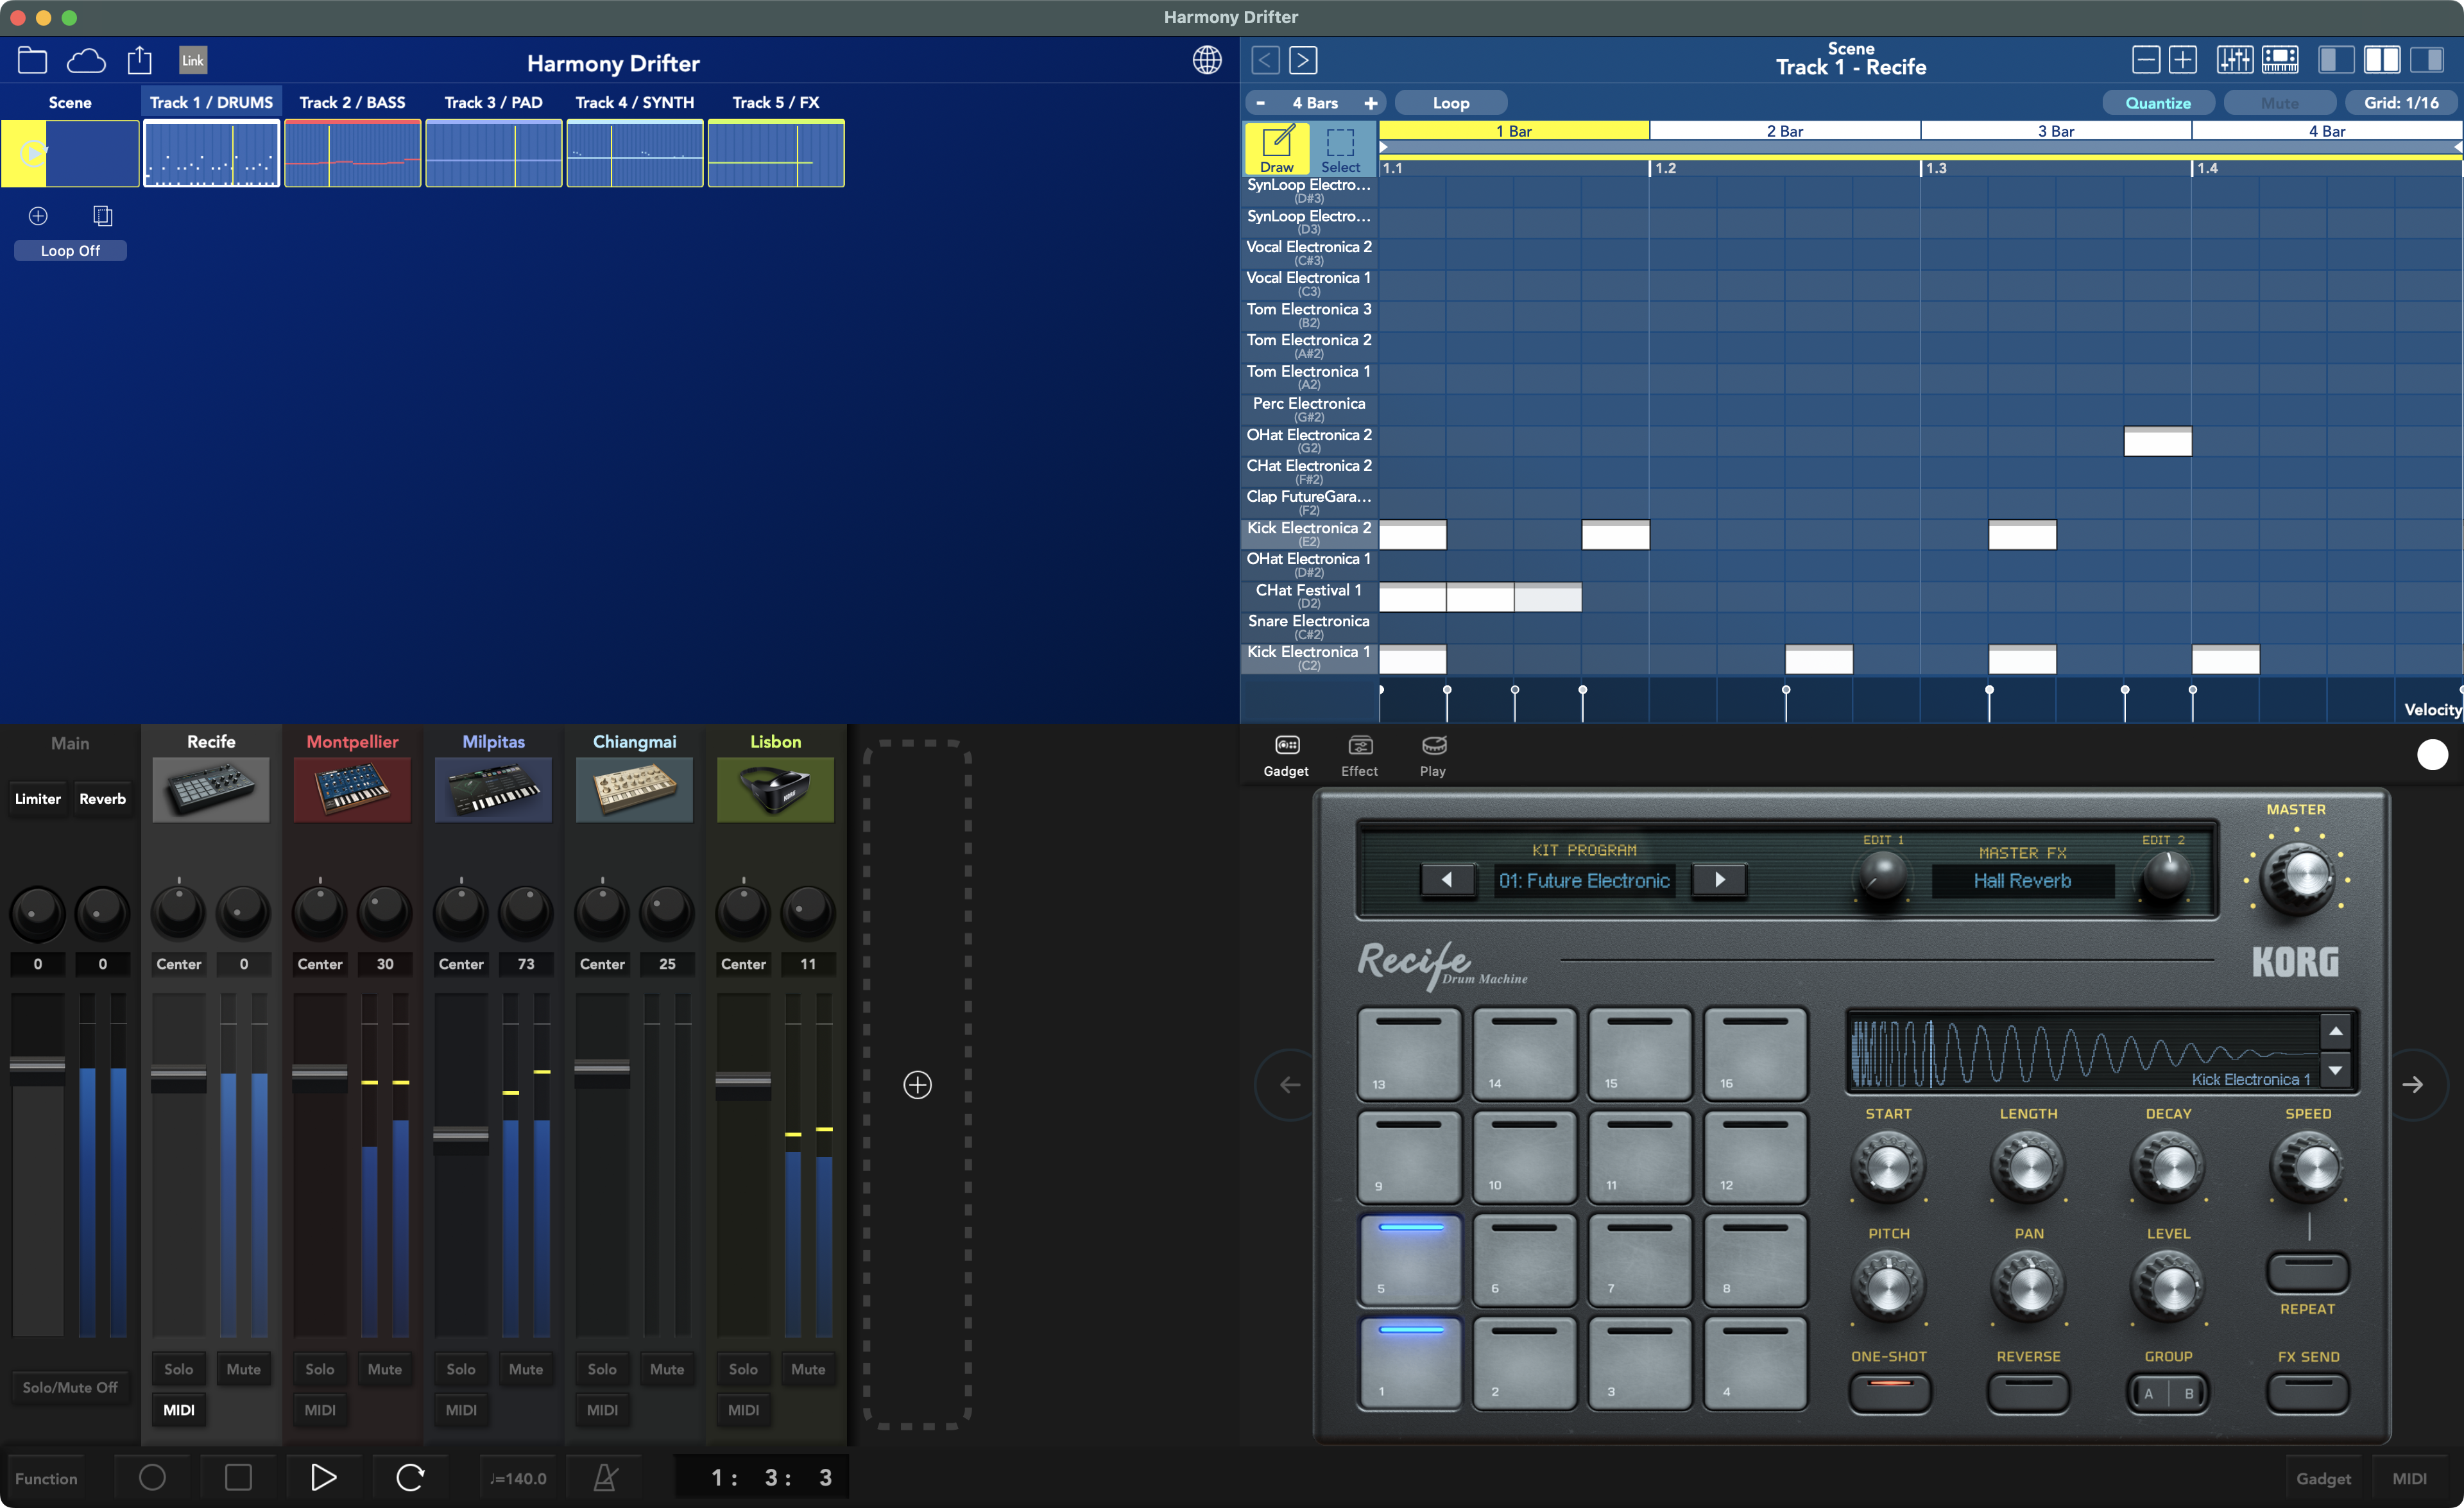This screenshot has width=2464, height=1508.
Task: Mute the Montpellier track
Action: click(385, 1369)
